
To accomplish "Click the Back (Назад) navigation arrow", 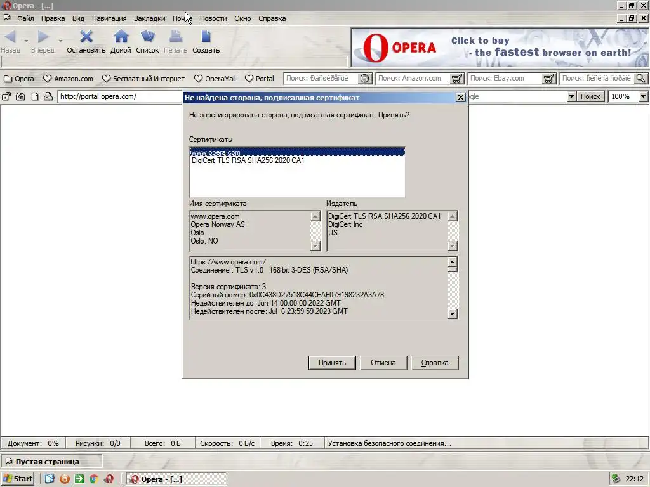I will click(x=10, y=37).
